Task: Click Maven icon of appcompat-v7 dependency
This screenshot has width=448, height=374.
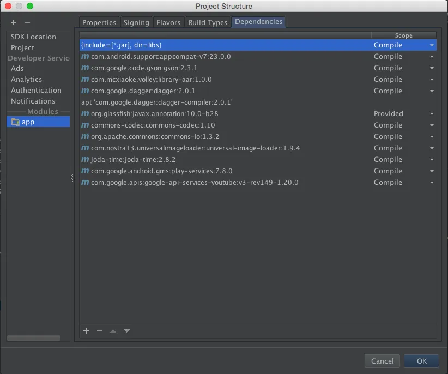Action: (85, 56)
